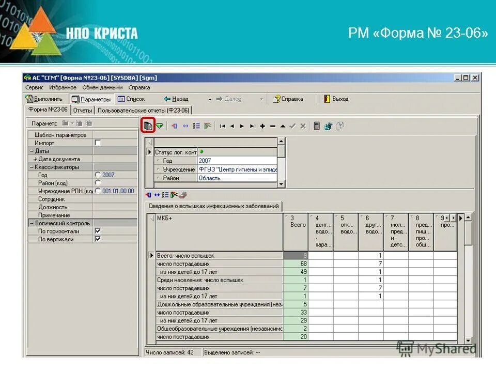Click the main table vertical scrollbar thumb
The height and width of the screenshot is (372, 496).
pyautogui.click(x=469, y=234)
